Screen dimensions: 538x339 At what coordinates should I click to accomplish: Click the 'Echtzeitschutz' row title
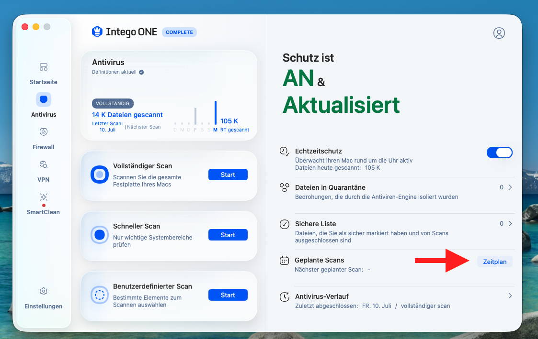(319, 152)
